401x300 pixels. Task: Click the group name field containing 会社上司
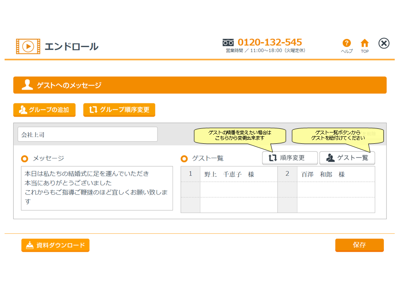(x=88, y=135)
